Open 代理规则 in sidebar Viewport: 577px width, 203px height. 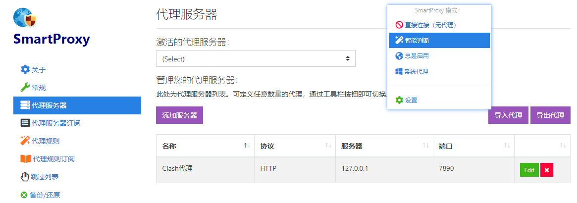point(77,141)
